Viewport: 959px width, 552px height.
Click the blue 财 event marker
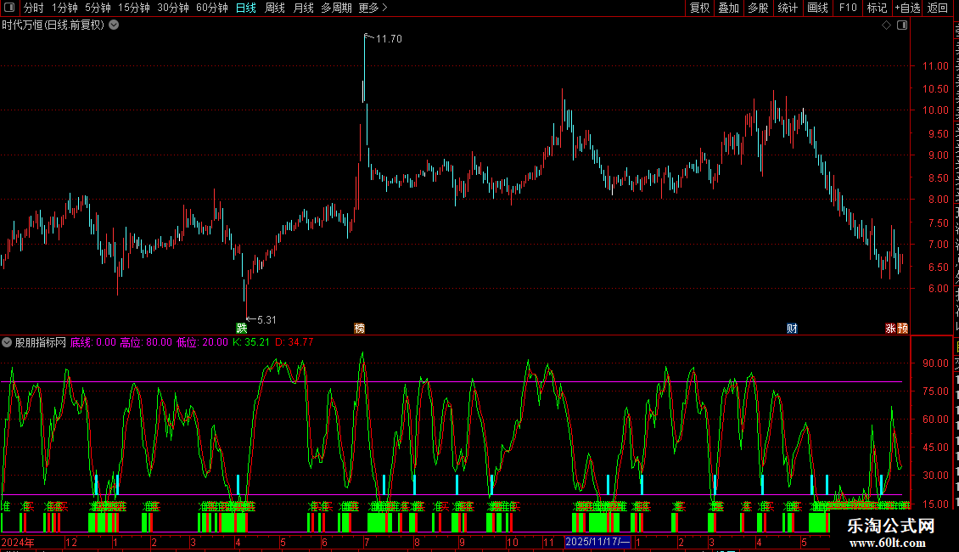(x=792, y=328)
